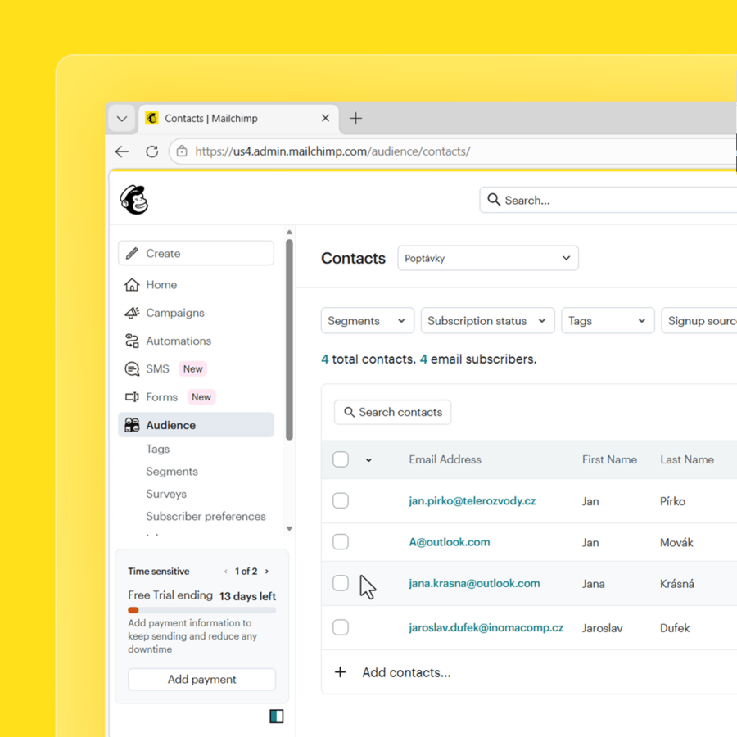Expand the Subscription status filter
The width and height of the screenshot is (737, 737).
click(x=487, y=321)
